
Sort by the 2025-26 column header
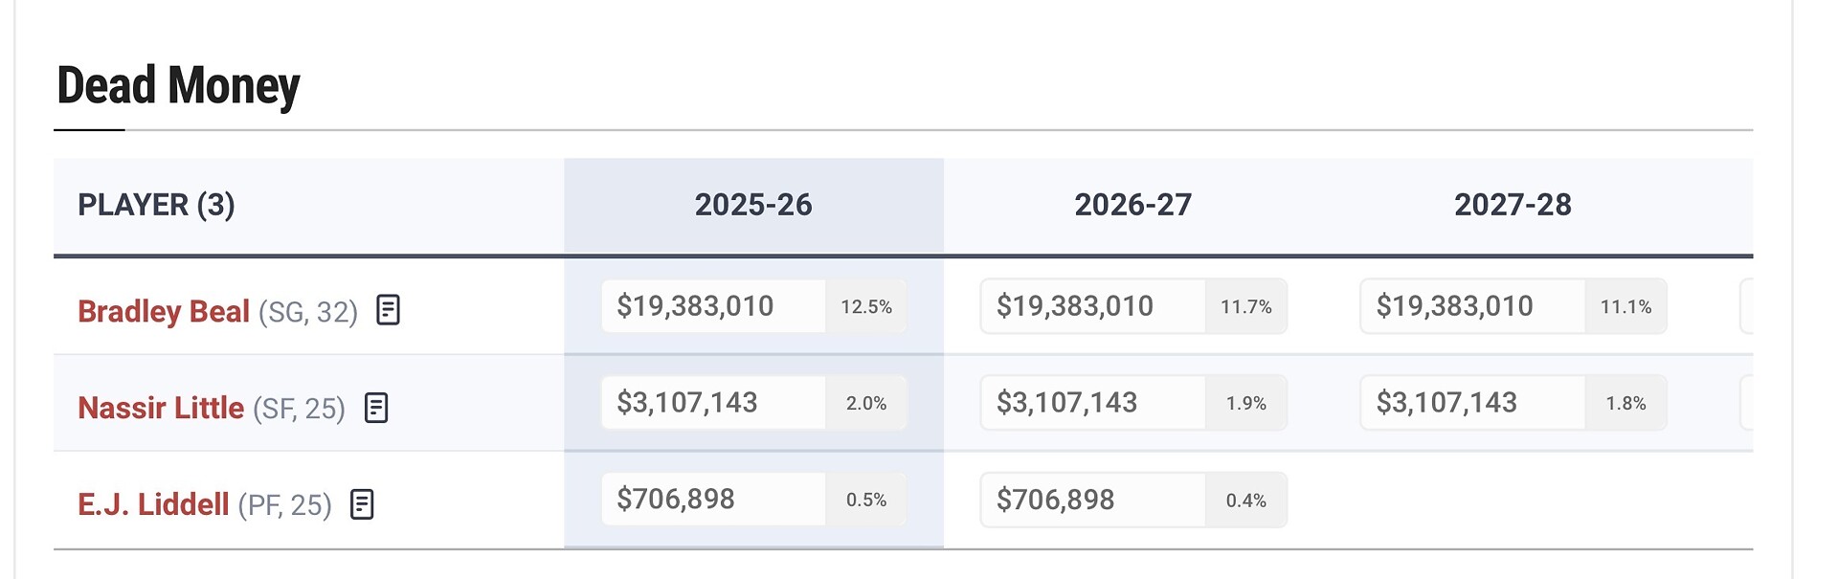(753, 205)
